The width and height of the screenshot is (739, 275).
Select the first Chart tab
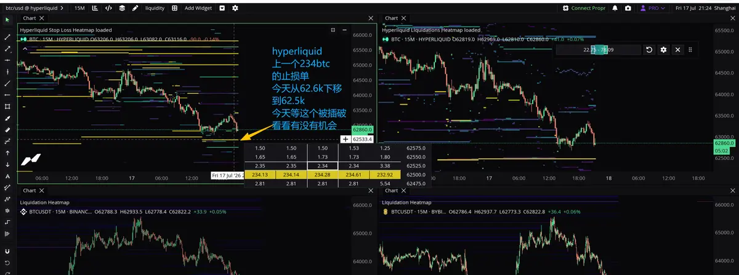[x=30, y=18]
